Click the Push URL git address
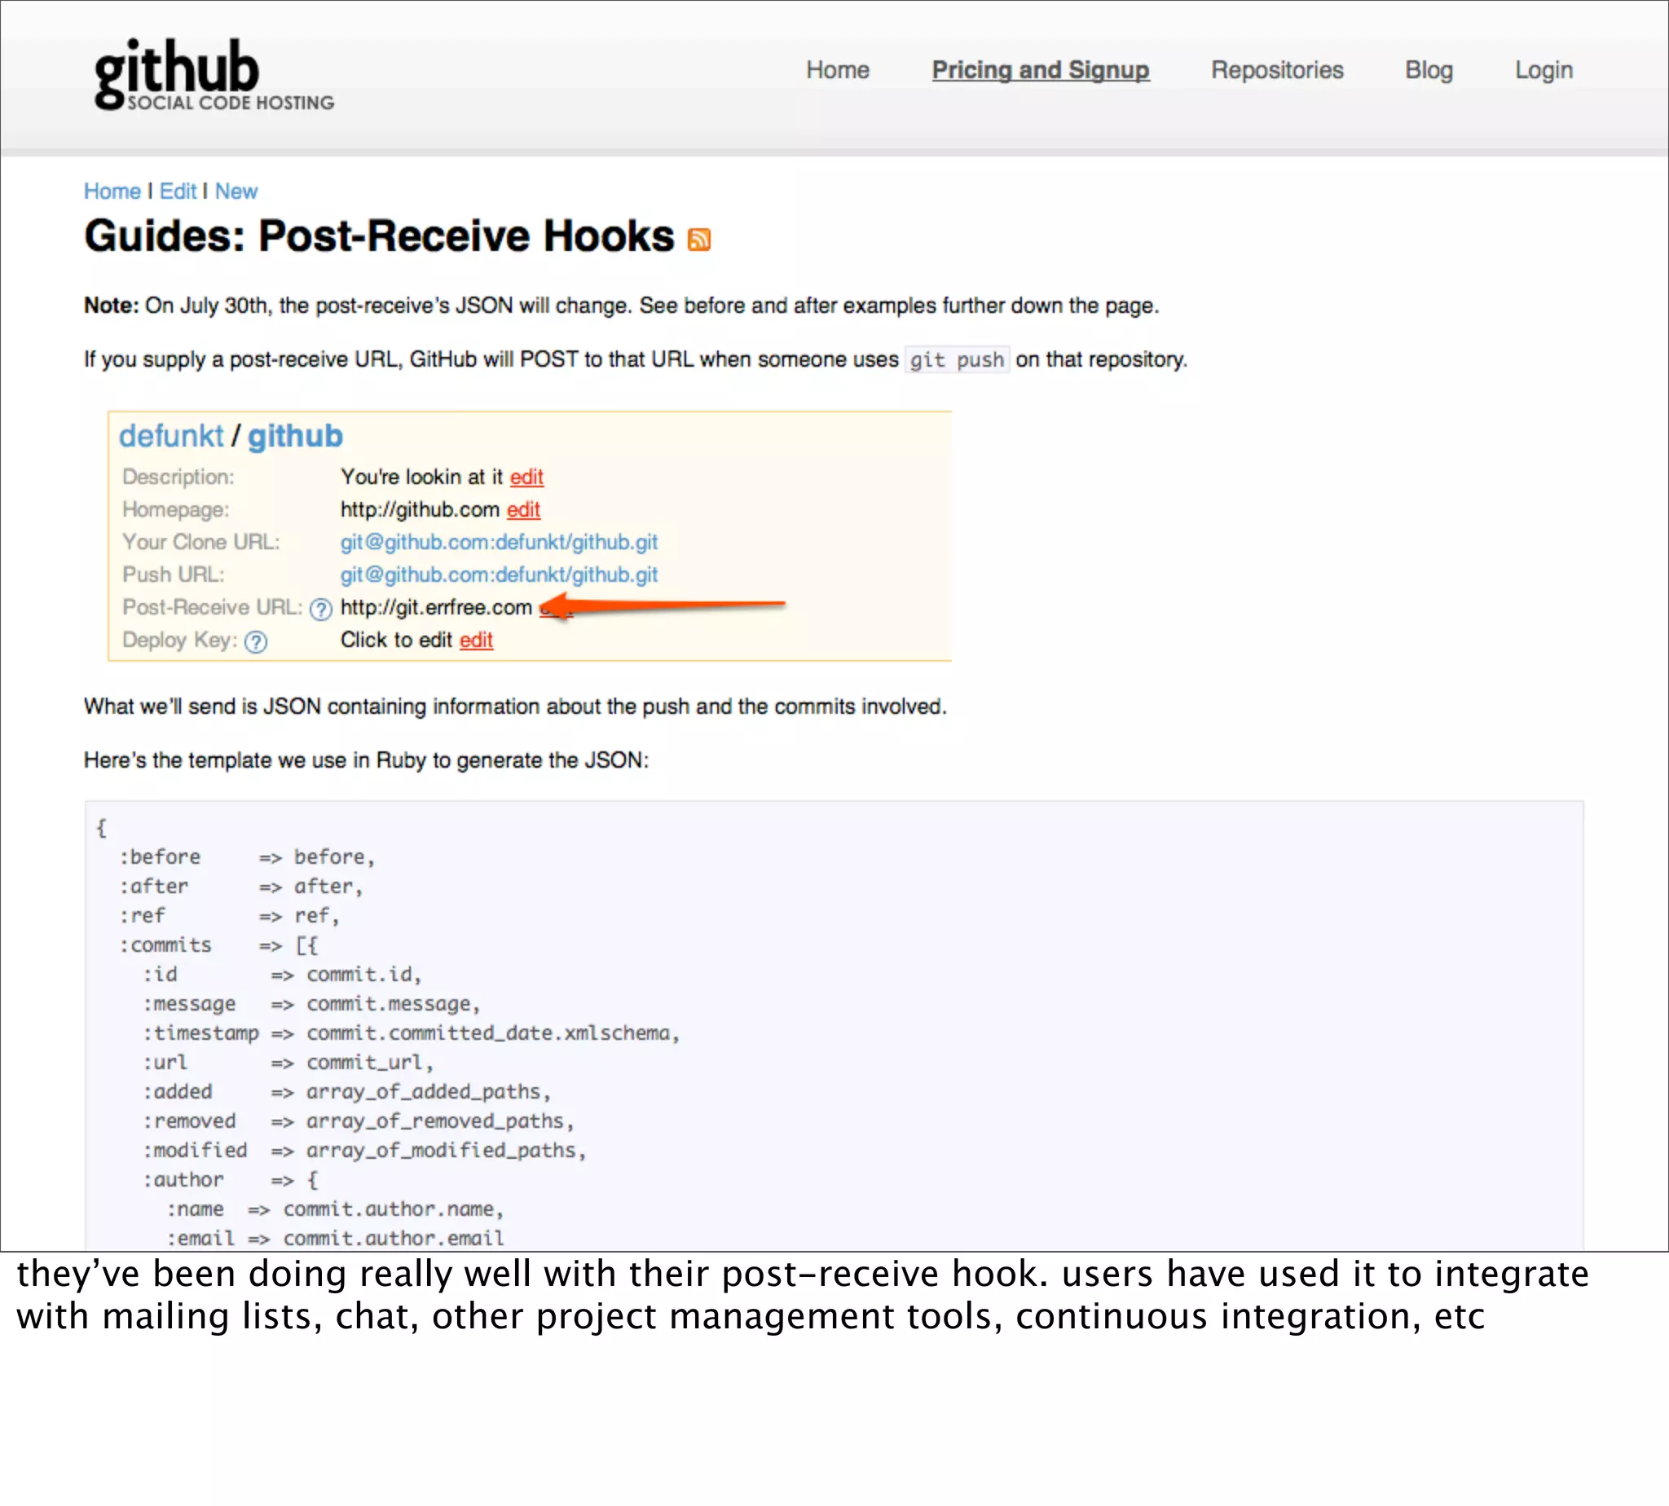 [x=499, y=575]
